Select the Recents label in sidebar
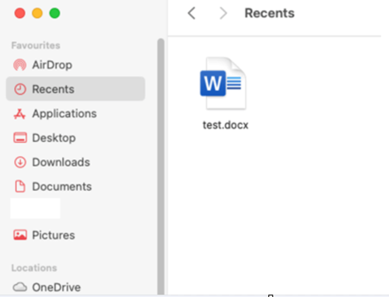This screenshot has height=297, width=389. coord(53,89)
